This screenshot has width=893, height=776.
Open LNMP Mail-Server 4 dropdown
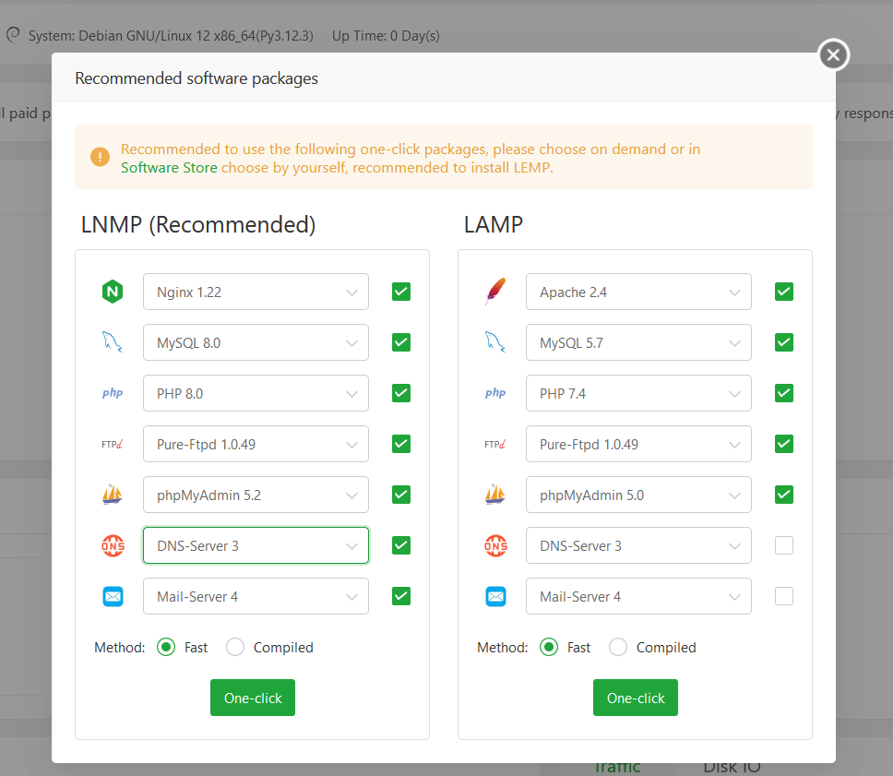(256, 596)
